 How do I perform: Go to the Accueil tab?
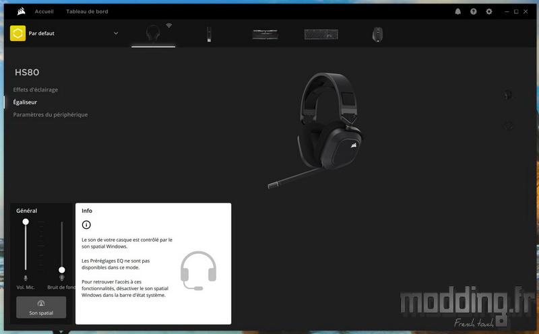44,11
